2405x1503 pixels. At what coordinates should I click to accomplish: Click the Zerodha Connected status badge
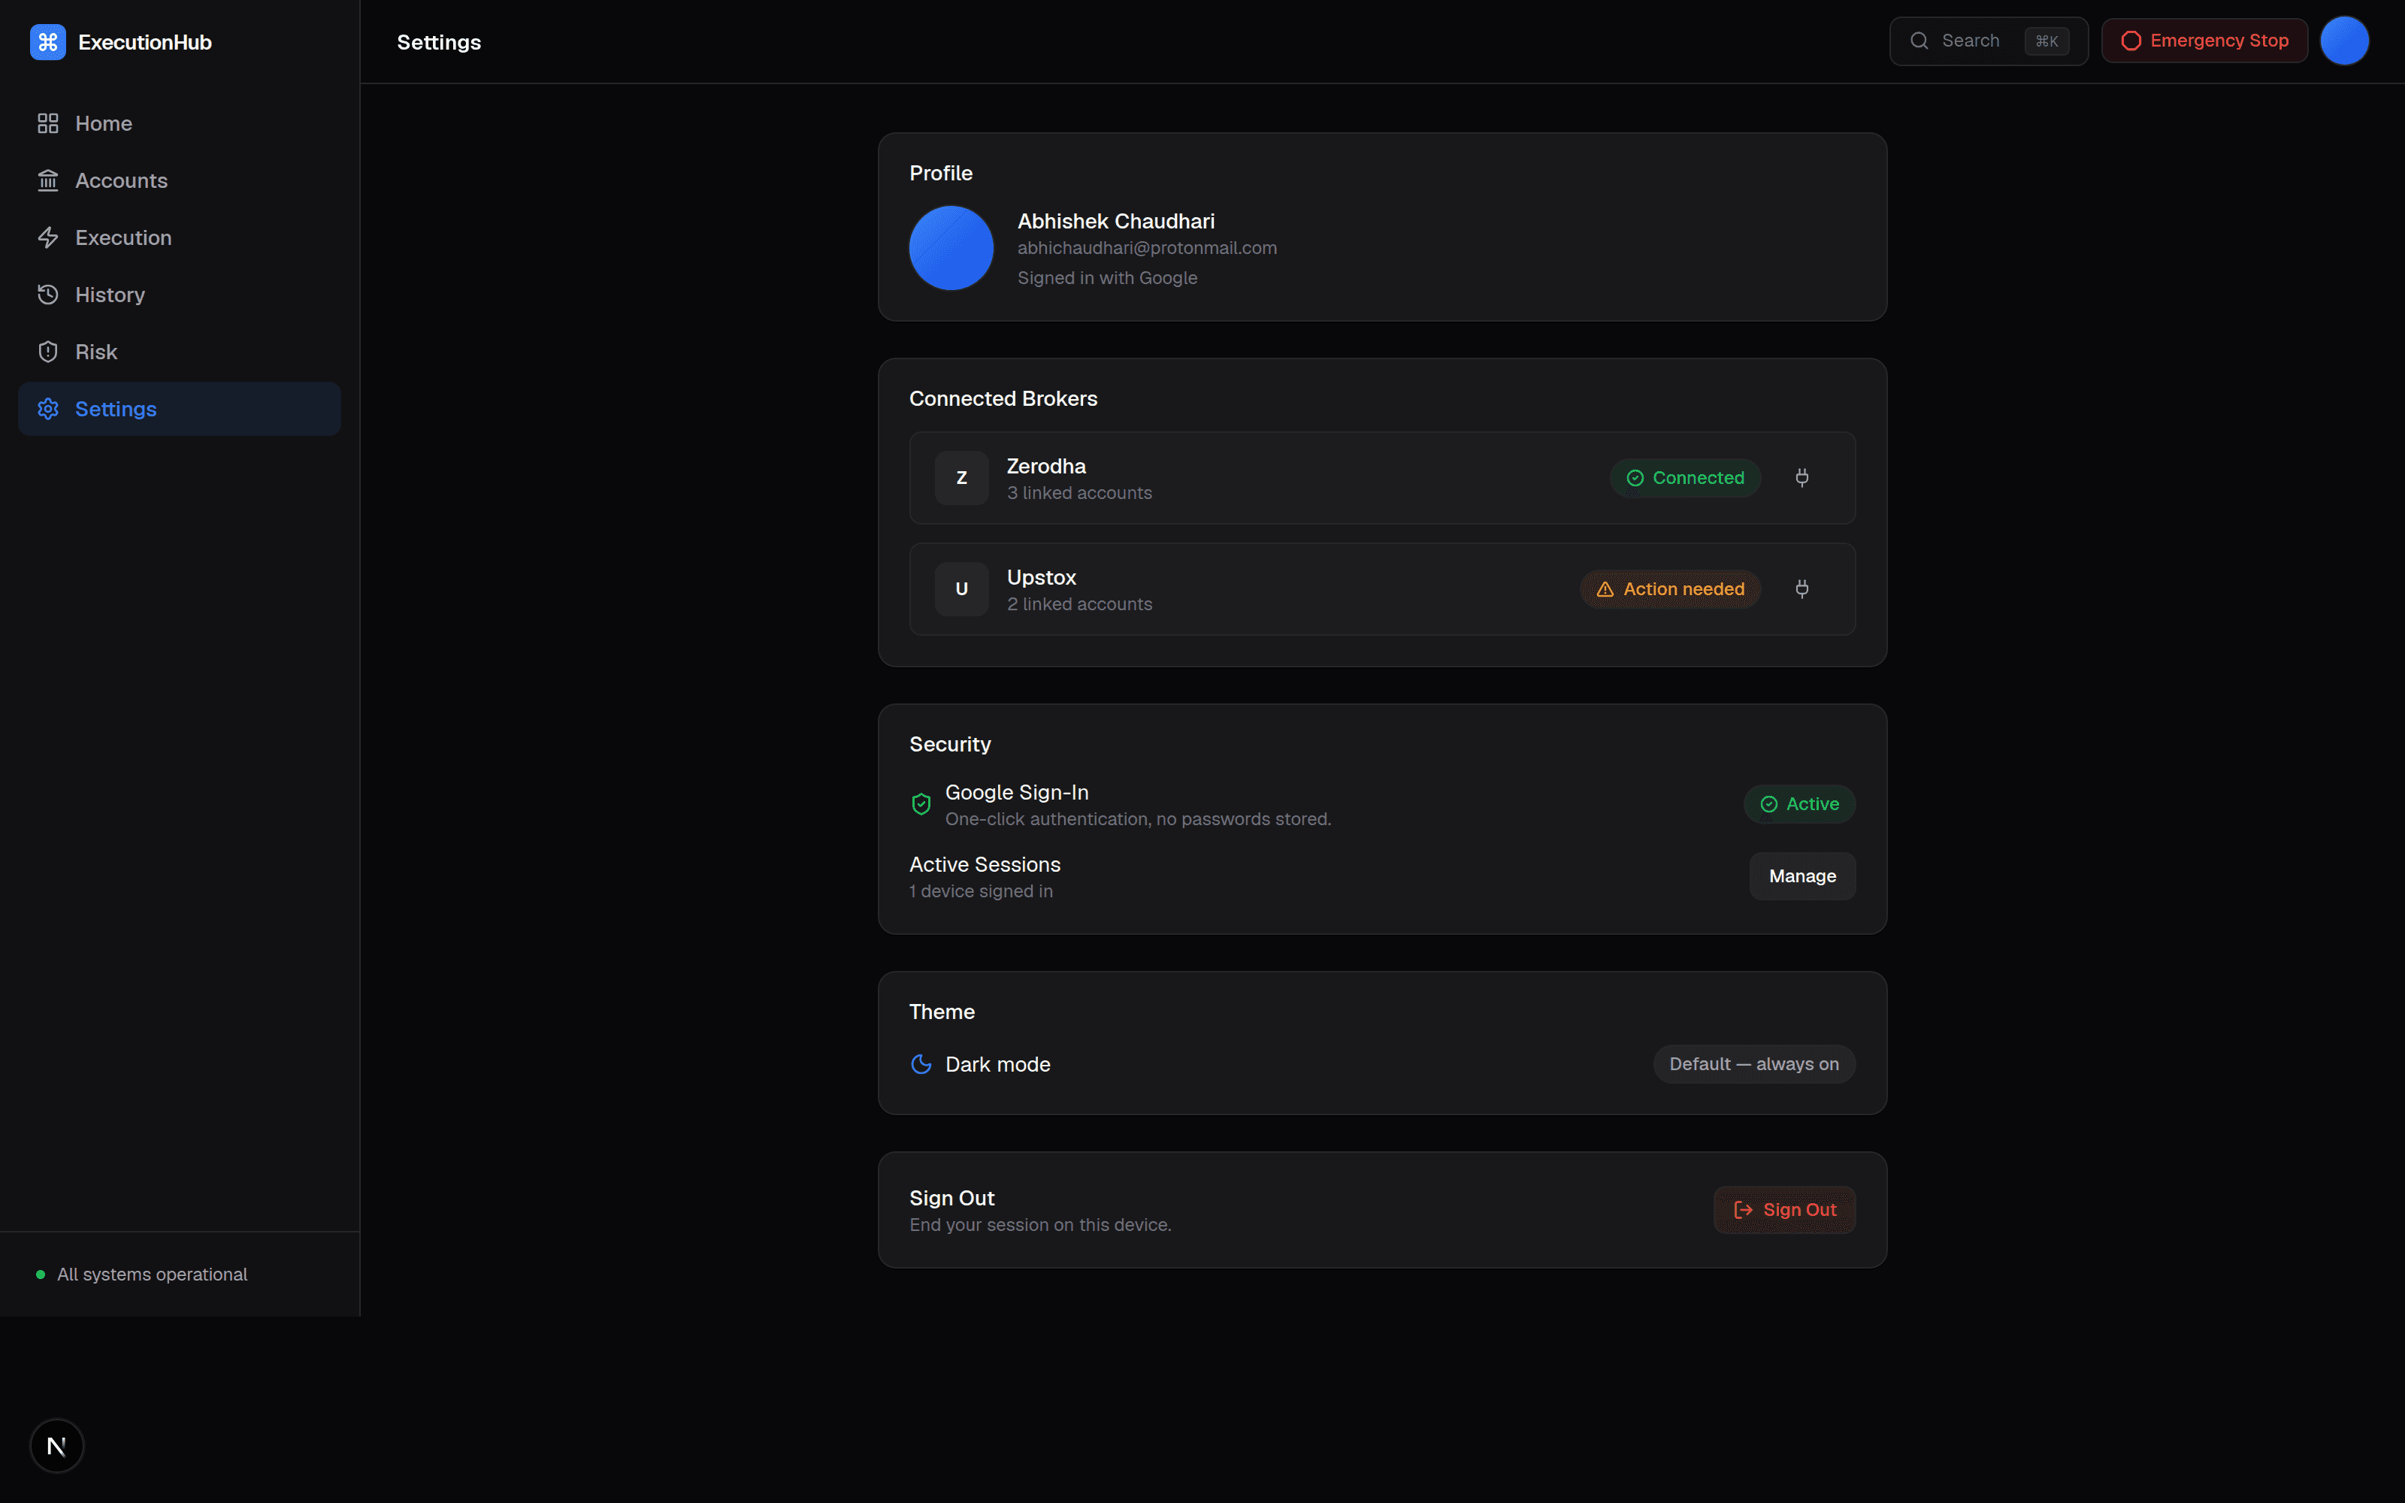point(1684,478)
